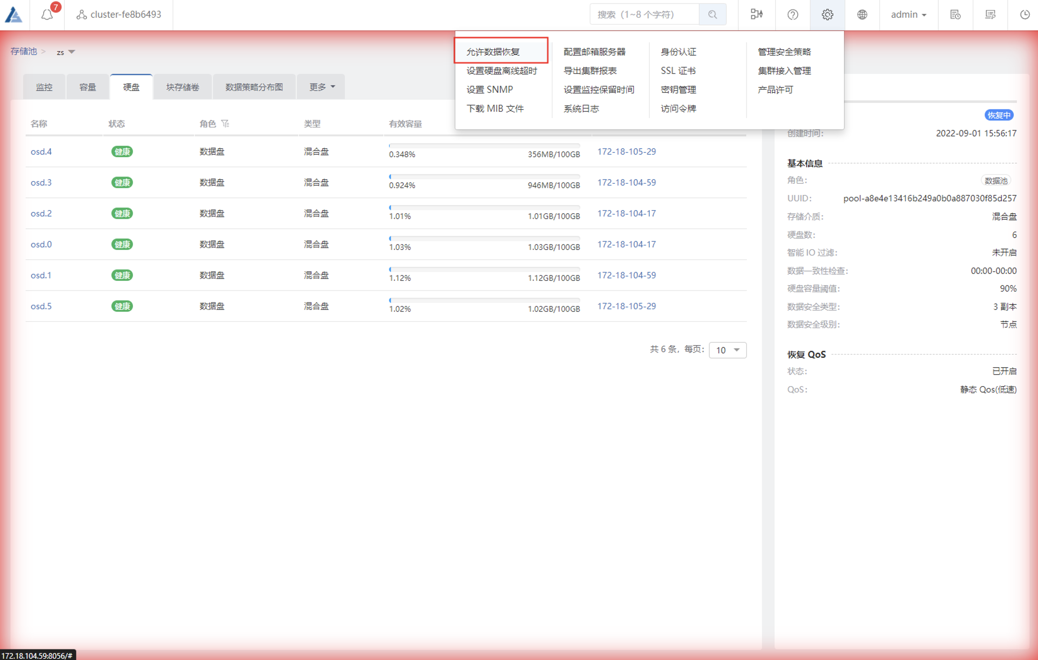Click the help question mark icon
Viewport: 1038px width, 660px height.
click(793, 15)
